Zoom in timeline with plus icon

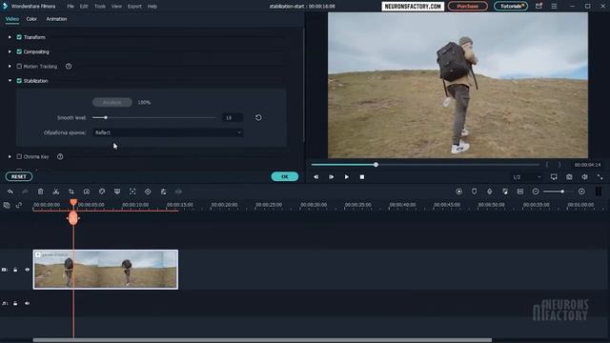point(581,192)
